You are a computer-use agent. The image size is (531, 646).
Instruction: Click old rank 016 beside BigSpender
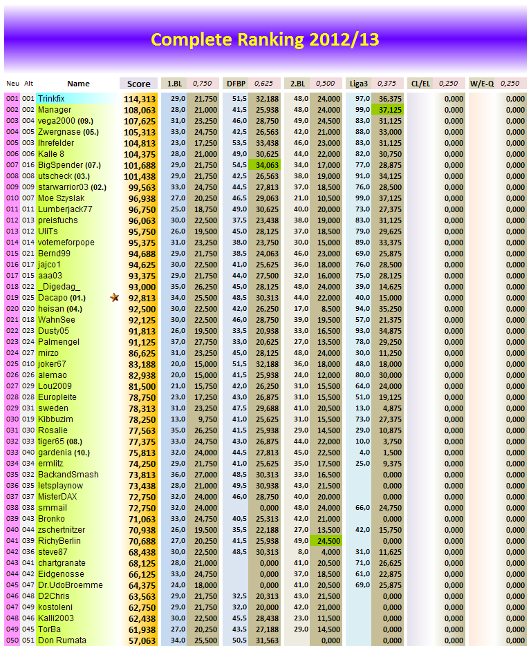coord(28,165)
